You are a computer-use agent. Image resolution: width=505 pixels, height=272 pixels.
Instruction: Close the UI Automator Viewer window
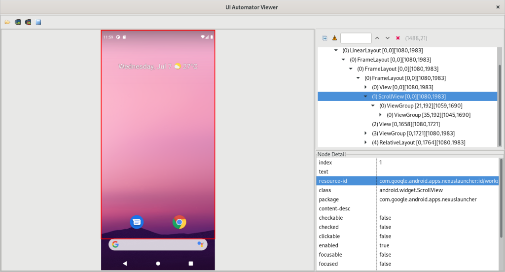(498, 7)
